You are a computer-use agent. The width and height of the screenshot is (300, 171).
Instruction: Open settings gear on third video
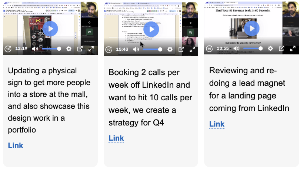coord(270,48)
